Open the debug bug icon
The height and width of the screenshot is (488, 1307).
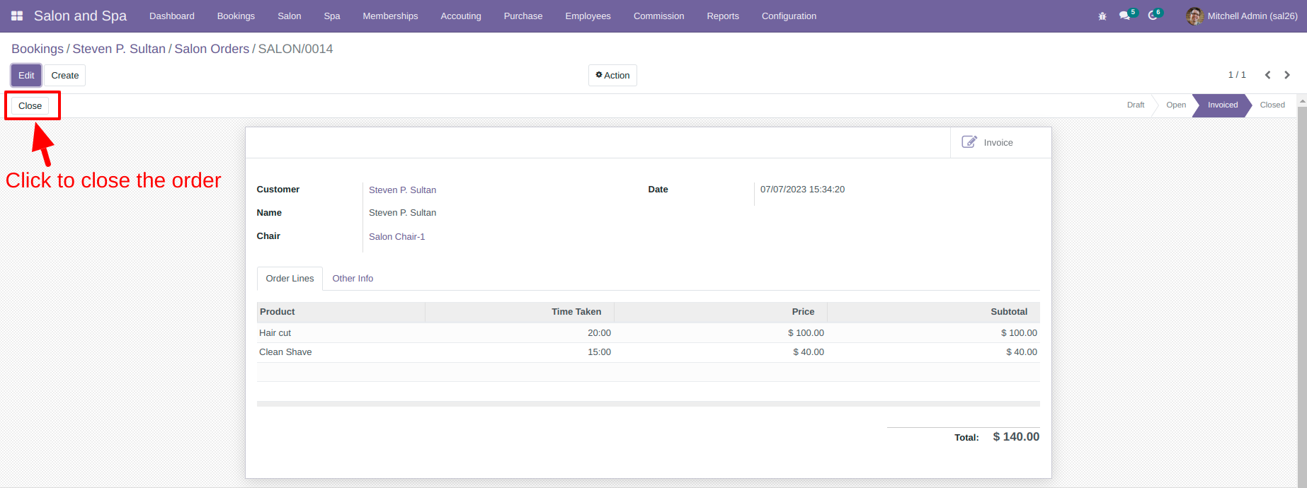point(1102,16)
